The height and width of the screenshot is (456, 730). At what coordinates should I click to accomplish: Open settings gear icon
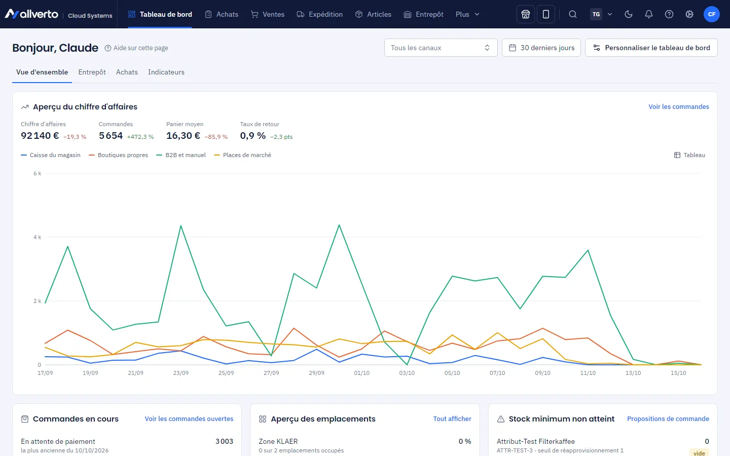tap(689, 14)
